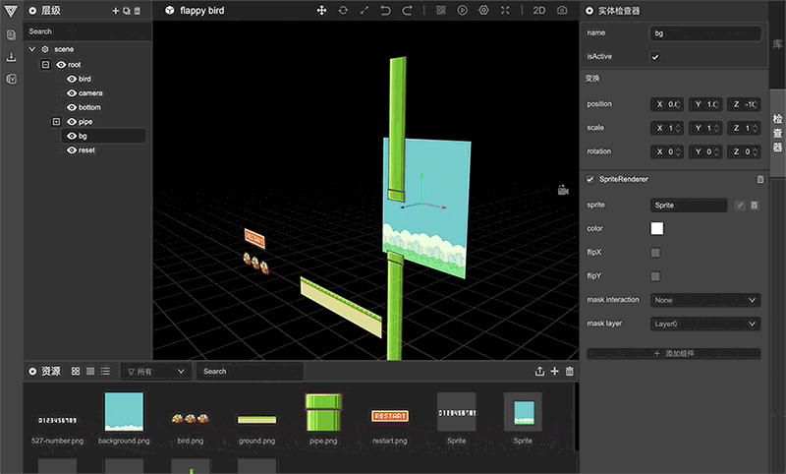
Task: Click the assets Search field
Action: point(250,372)
